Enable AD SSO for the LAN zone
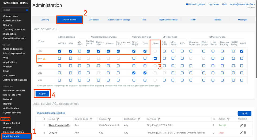The width and height of the screenshot is (257, 140). [x=80, y=51]
